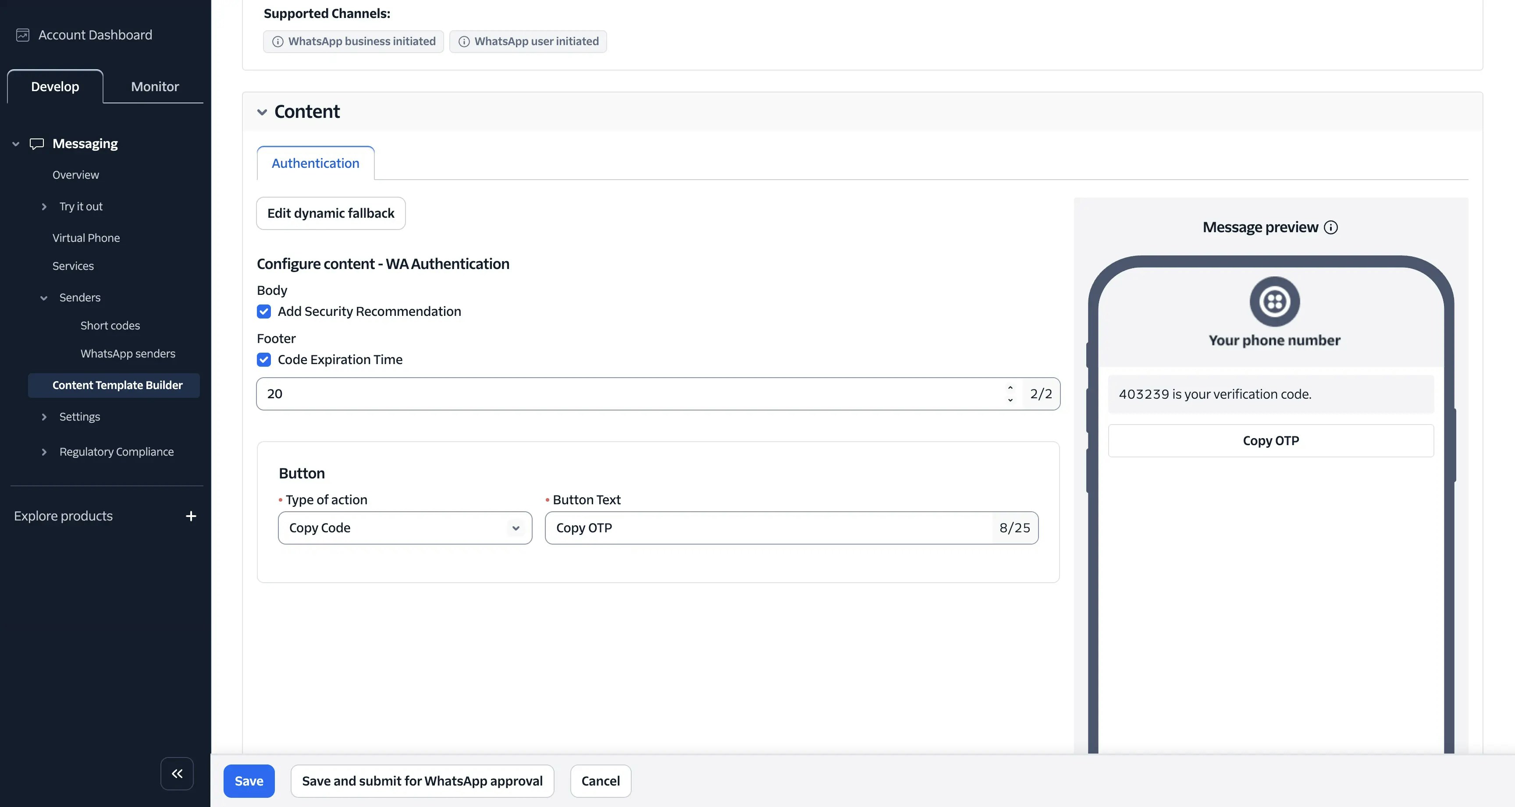This screenshot has width=1515, height=807.
Task: Click the Messaging speech bubble icon
Action: [36, 144]
